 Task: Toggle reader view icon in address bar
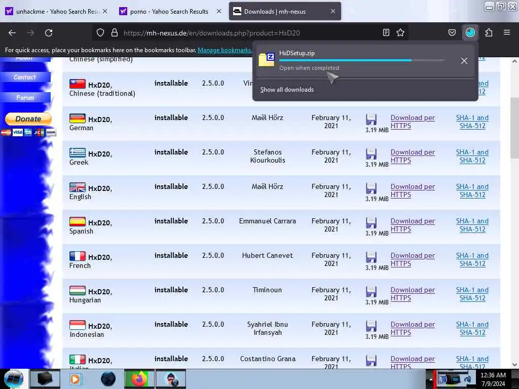pyautogui.click(x=386, y=32)
